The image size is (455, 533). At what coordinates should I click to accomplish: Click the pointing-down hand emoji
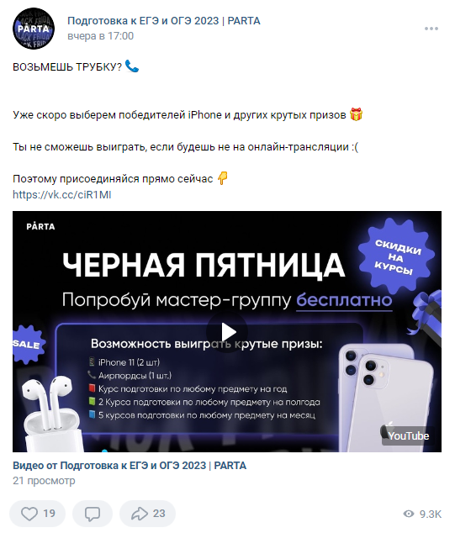point(222,178)
